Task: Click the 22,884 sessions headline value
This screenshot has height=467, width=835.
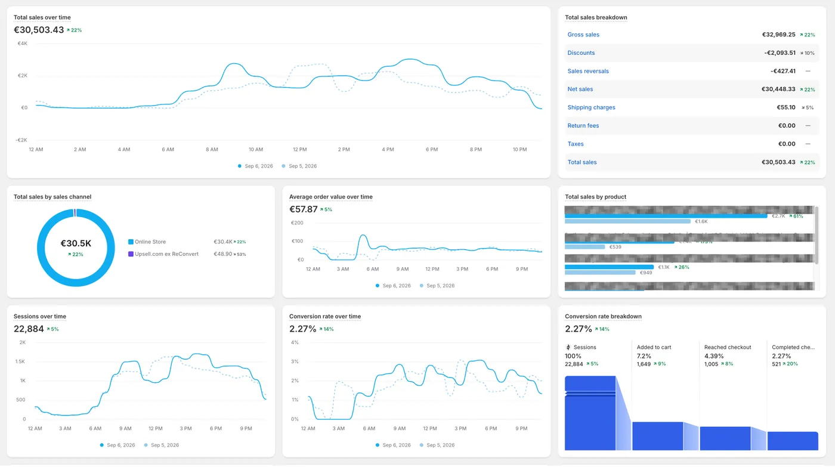Action: point(29,329)
